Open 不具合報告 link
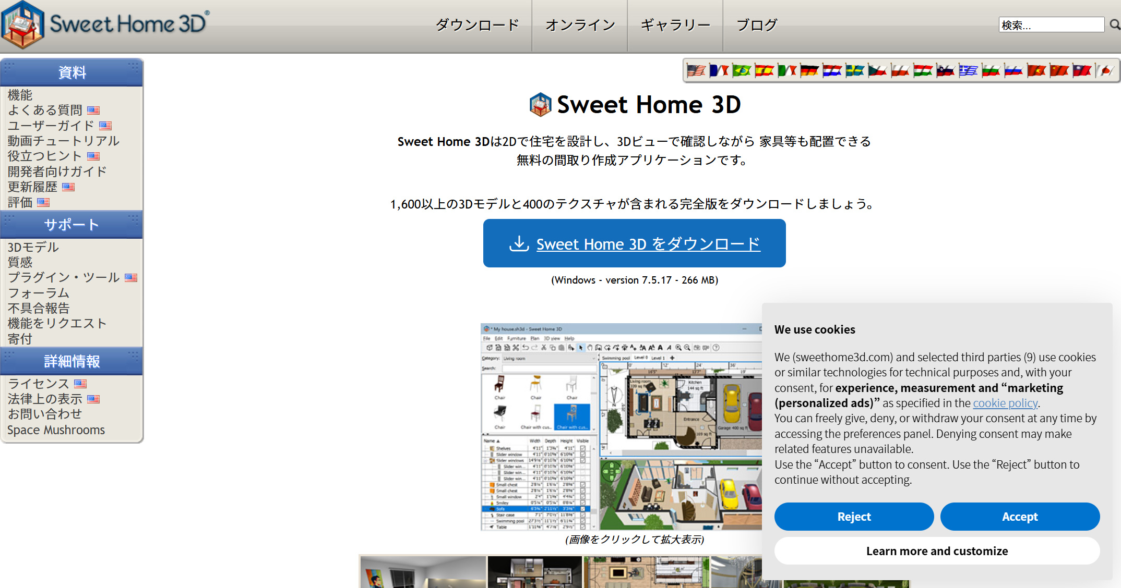The width and height of the screenshot is (1121, 588). click(39, 308)
